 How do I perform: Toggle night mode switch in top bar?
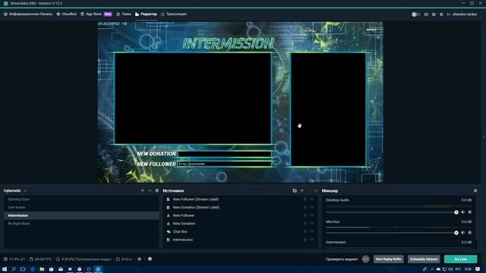click(415, 14)
